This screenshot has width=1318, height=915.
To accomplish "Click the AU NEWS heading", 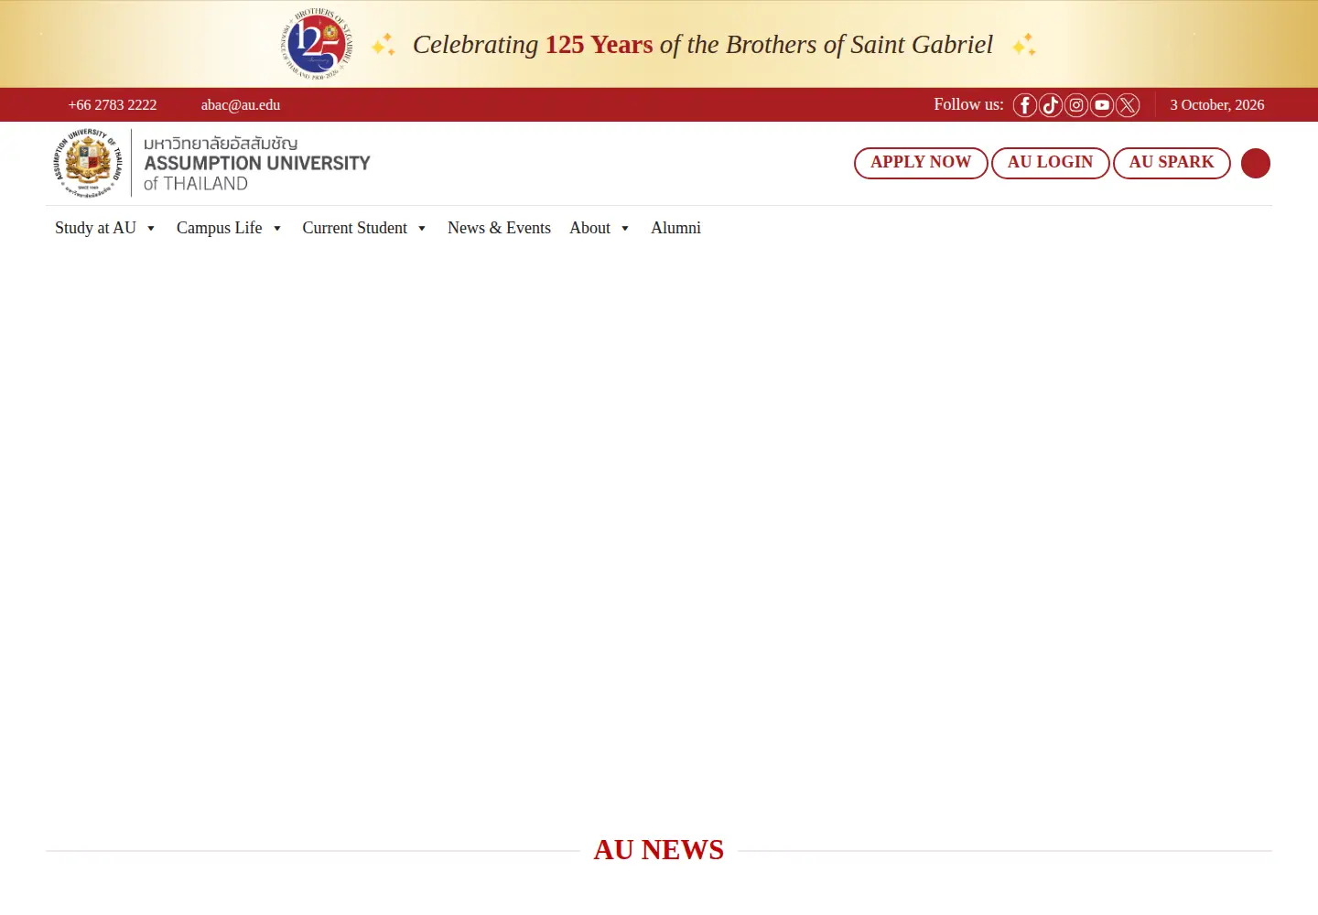I will tap(659, 850).
